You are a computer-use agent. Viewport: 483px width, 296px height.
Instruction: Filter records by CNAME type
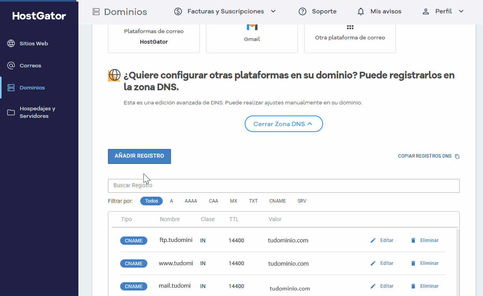click(x=277, y=201)
